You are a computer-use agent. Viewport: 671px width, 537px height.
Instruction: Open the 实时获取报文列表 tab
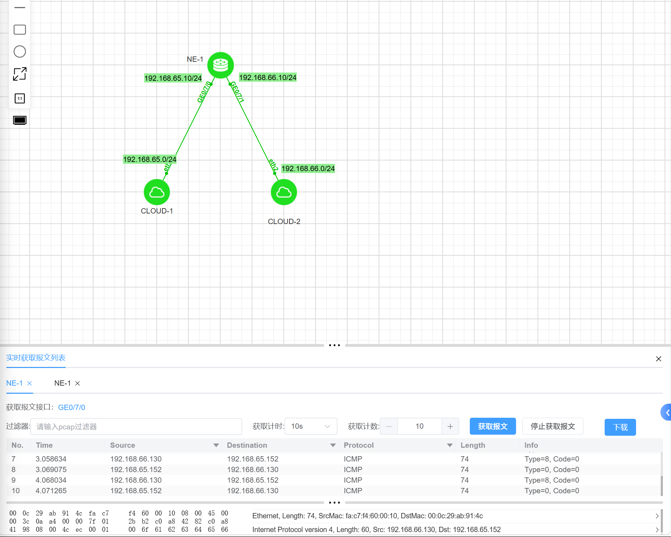pos(36,358)
